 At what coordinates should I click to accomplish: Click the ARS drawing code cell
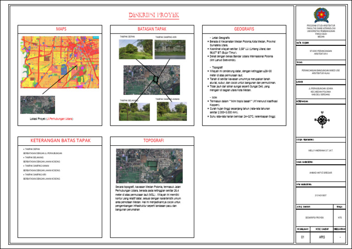[322, 237]
